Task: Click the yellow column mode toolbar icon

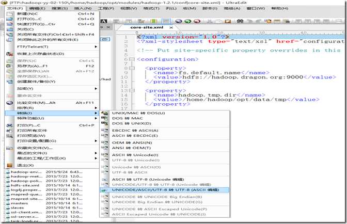Action: [154, 21]
